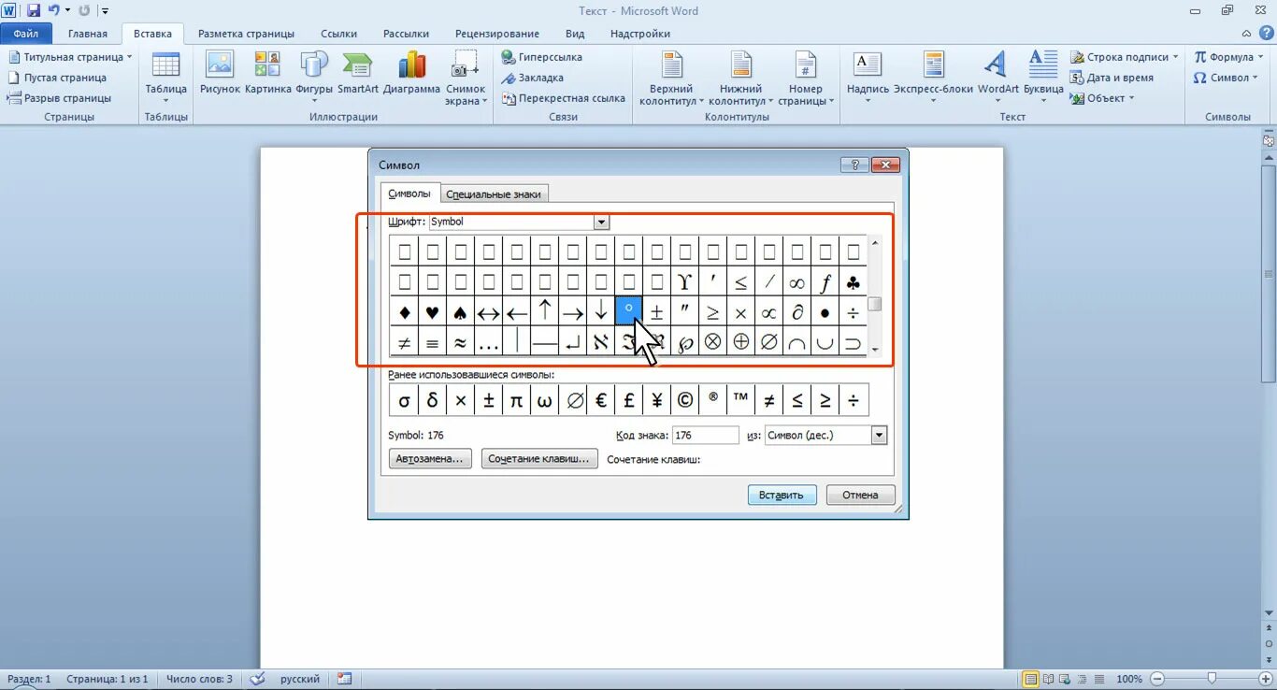Select the π symbol in recently used symbols
This screenshot has width=1277, height=690.
[516, 400]
